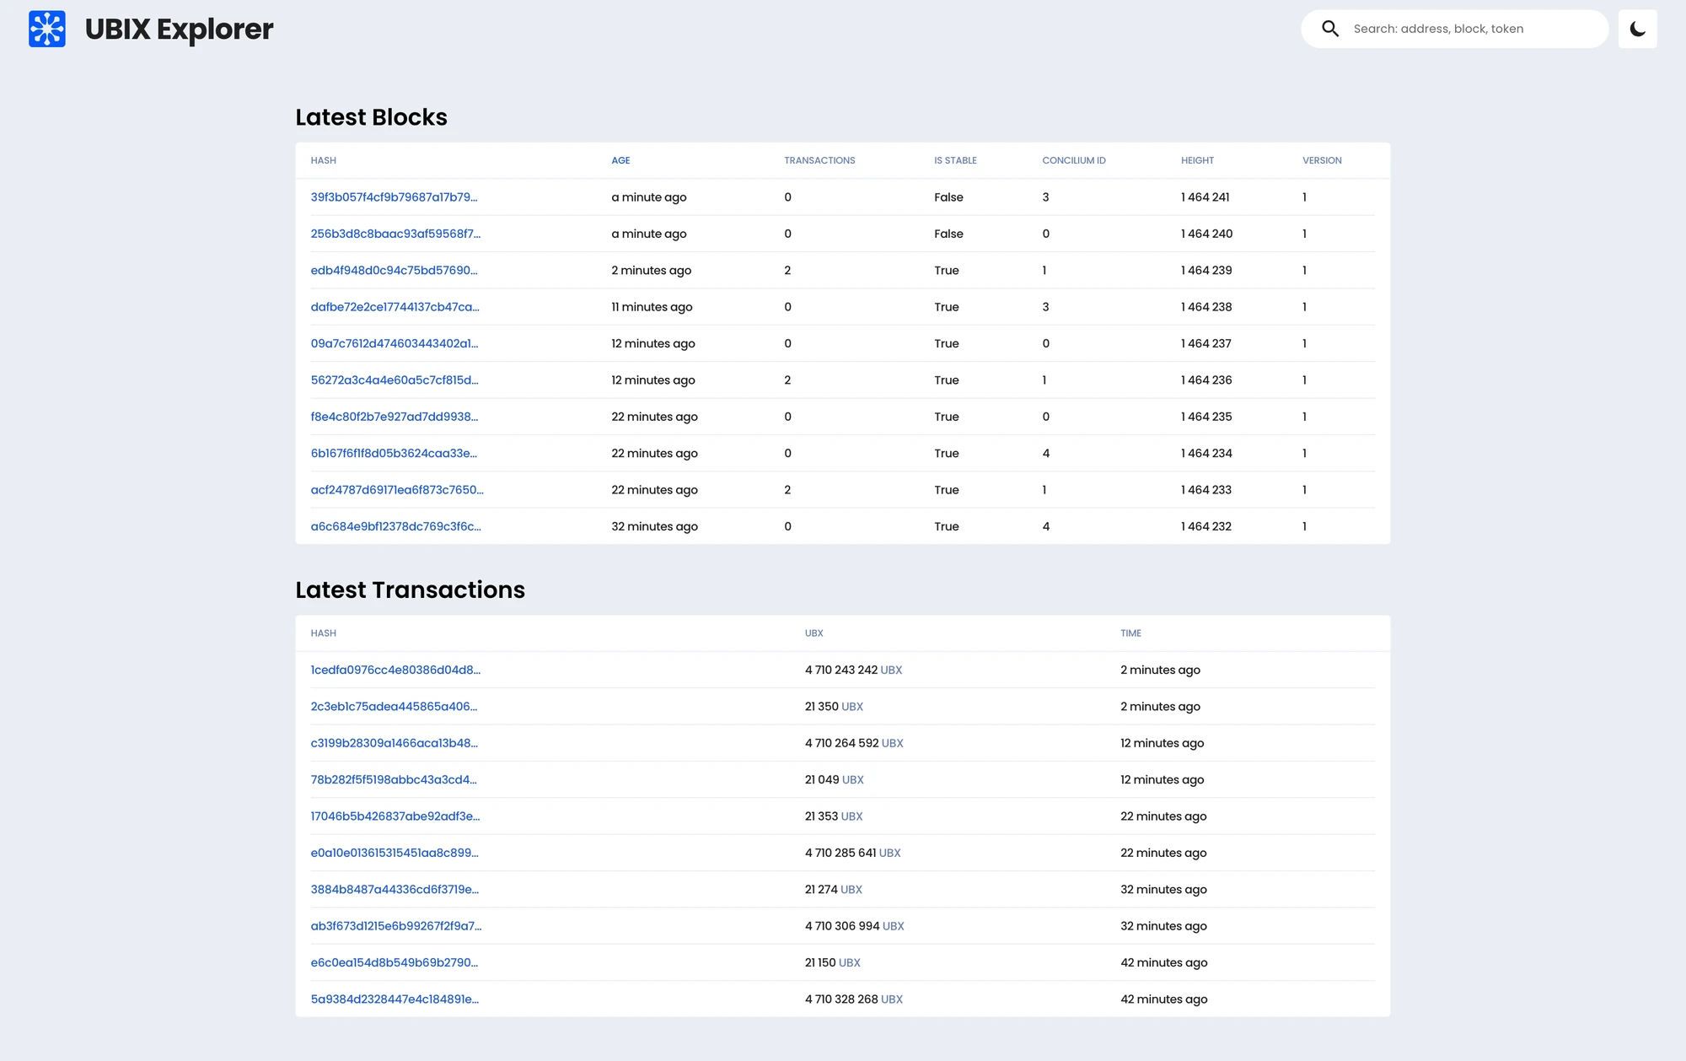Select block height 1 464 235
The image size is (1686, 1061).
coord(1206,417)
